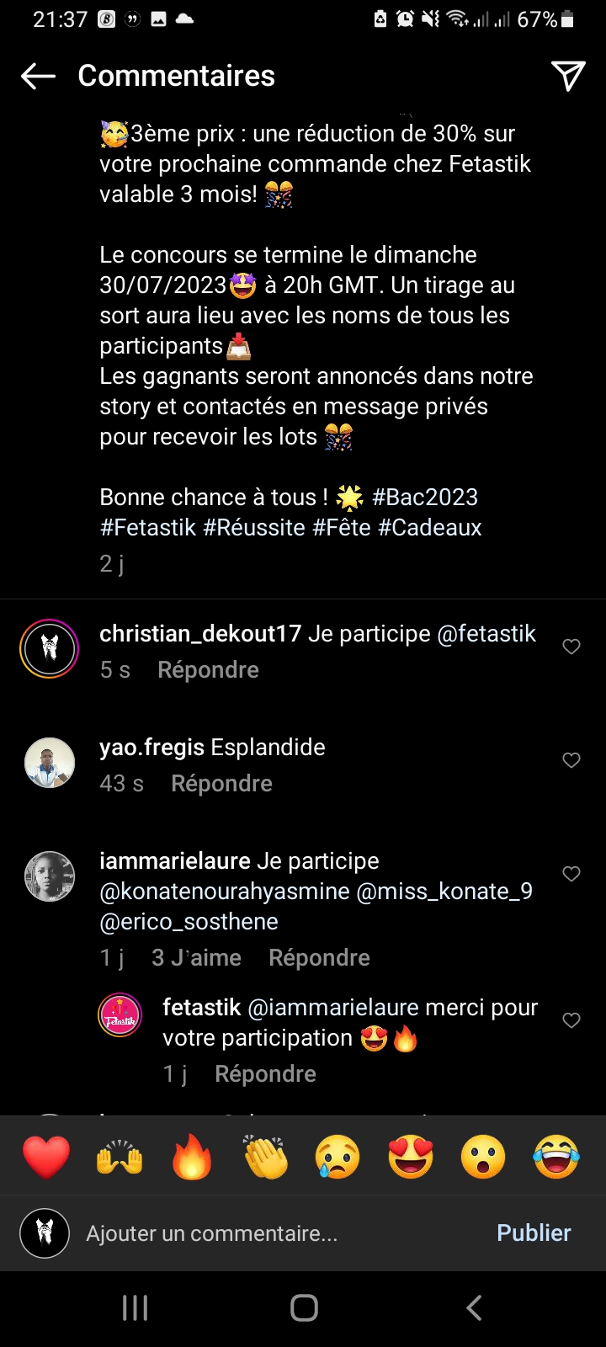This screenshot has width=606, height=1347.
Task: Tap the paper plane share icon
Action: (x=568, y=76)
